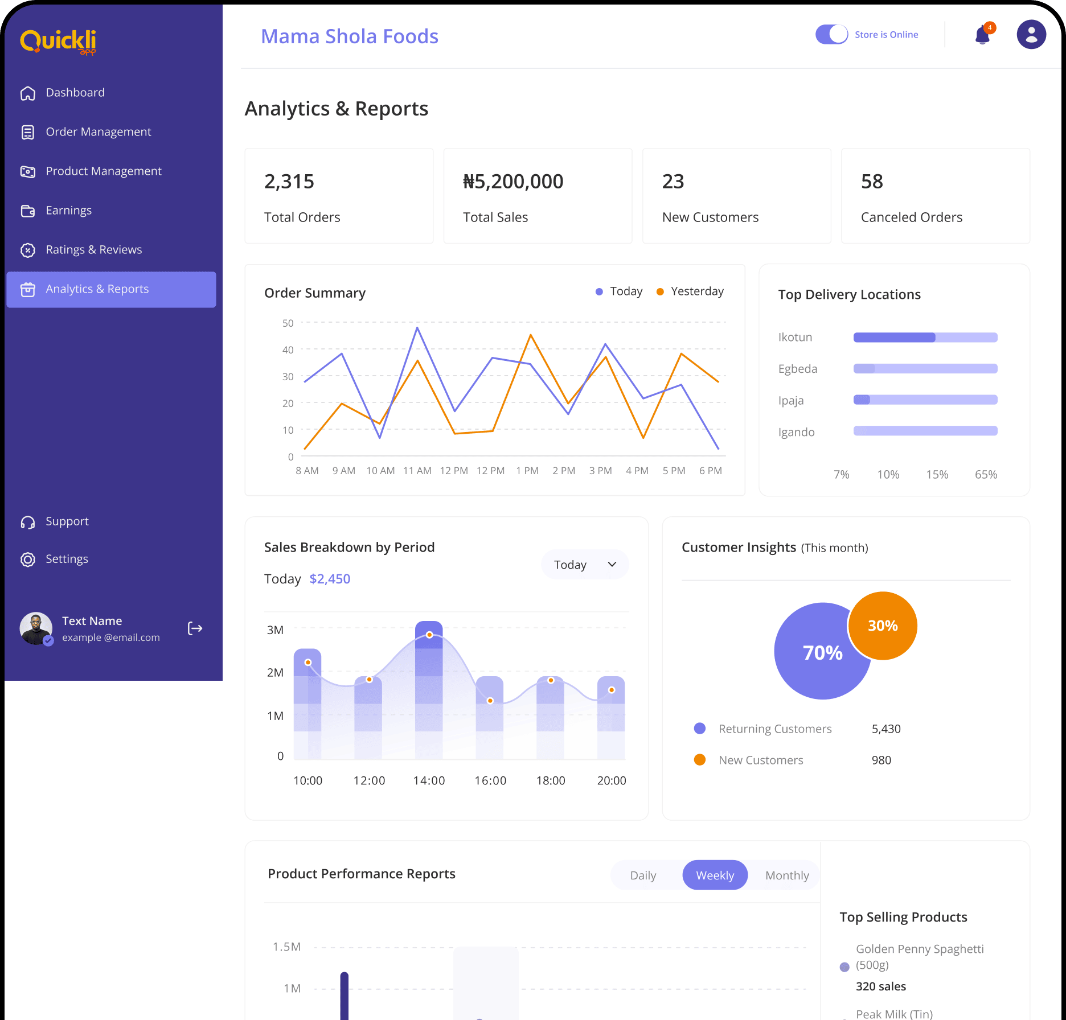Click the logout arrow icon
The image size is (1066, 1020).
click(195, 628)
